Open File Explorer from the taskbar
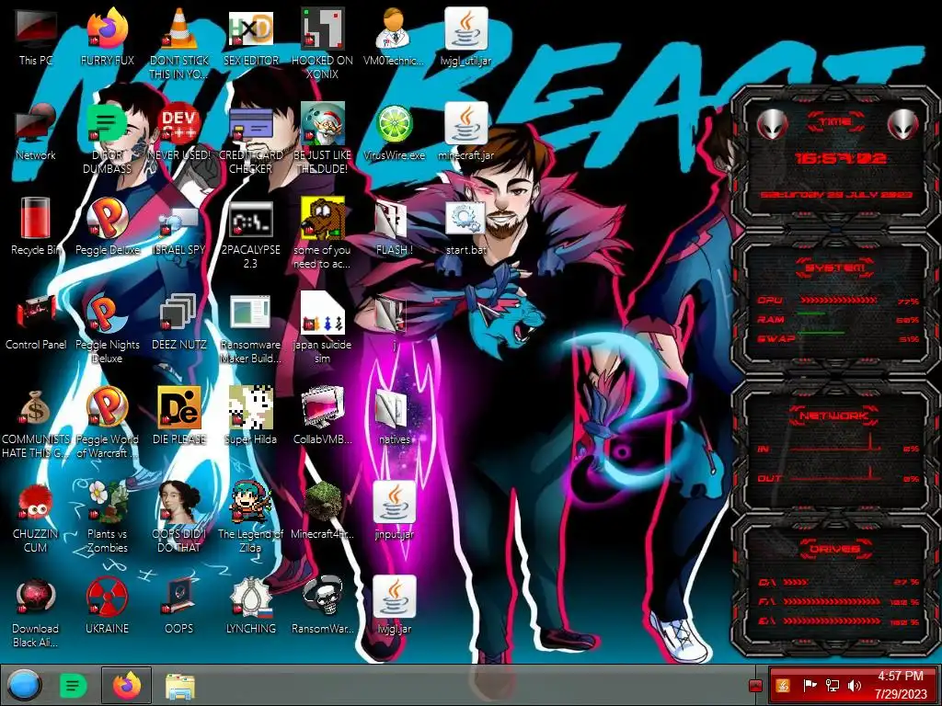This screenshot has height=706, width=942. 179,686
